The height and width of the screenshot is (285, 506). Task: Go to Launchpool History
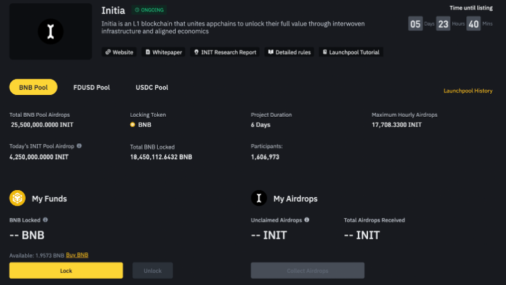468,91
